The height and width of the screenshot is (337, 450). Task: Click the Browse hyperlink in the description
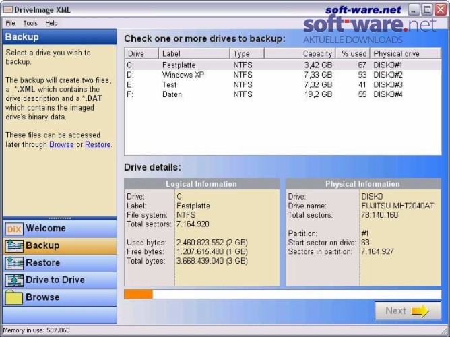(x=61, y=144)
